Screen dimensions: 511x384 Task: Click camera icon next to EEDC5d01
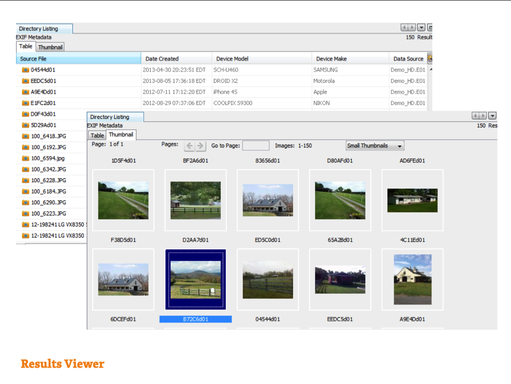[25, 81]
